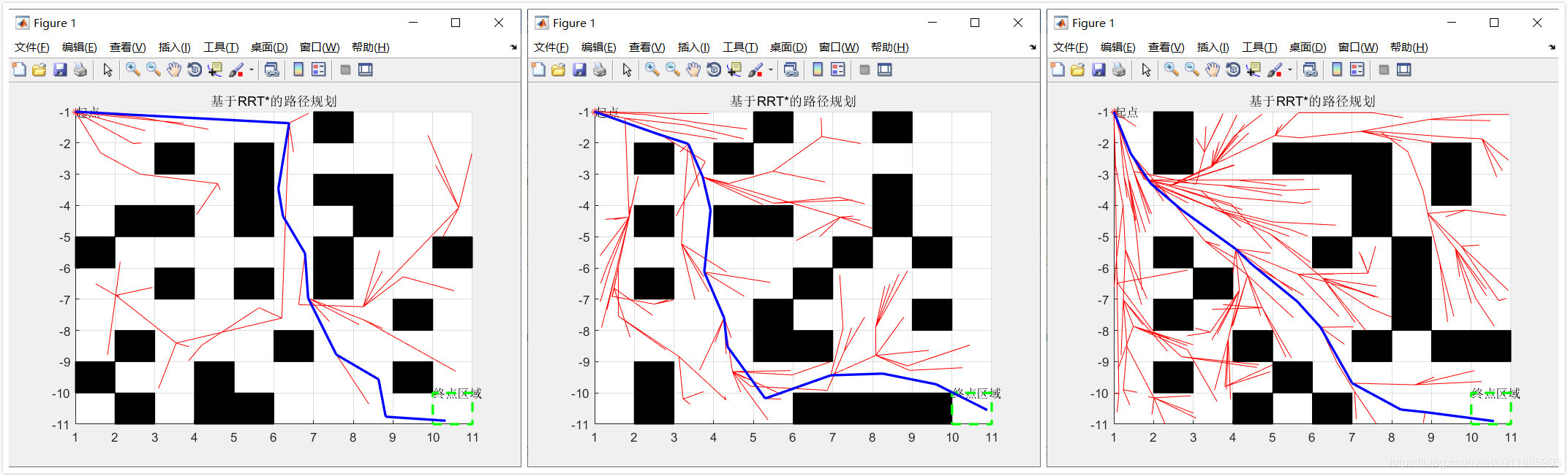The image size is (1568, 476).
Task: Select Edit Plot arrow tool in left Figure window
Action: [108, 69]
